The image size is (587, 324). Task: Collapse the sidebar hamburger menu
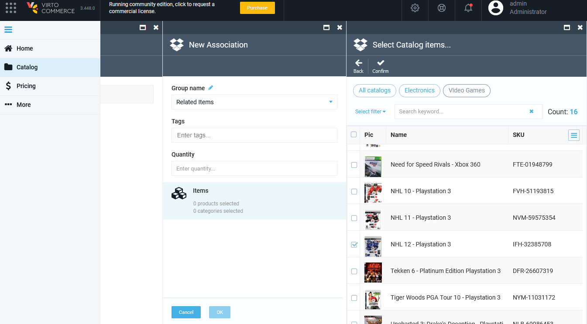coord(8,30)
